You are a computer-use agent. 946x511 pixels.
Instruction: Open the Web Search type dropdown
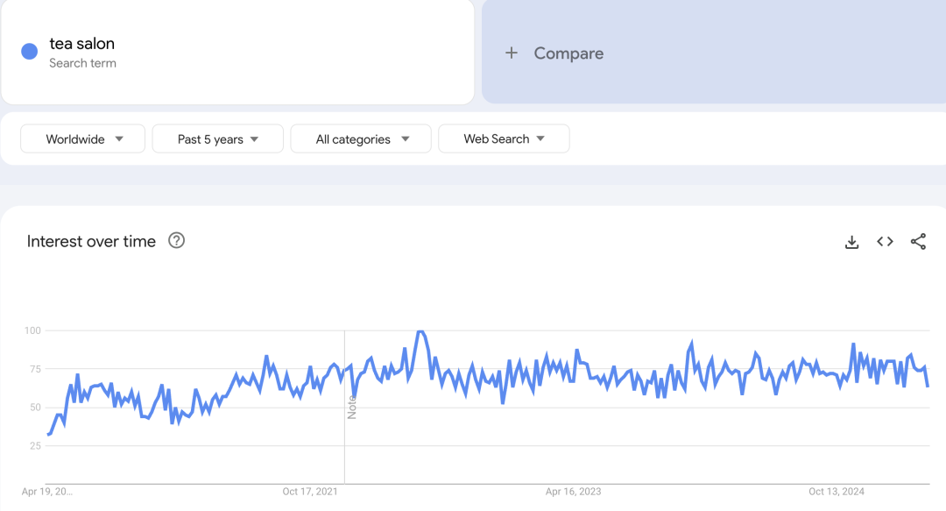coord(504,138)
